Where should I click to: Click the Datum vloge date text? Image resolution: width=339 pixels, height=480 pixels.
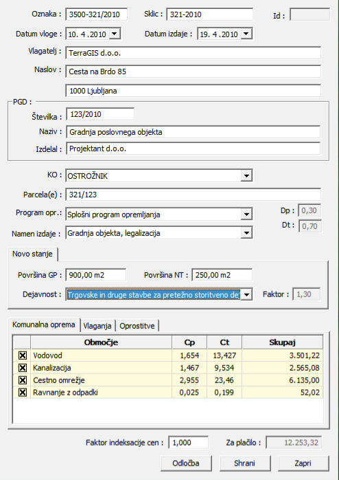coord(87,34)
